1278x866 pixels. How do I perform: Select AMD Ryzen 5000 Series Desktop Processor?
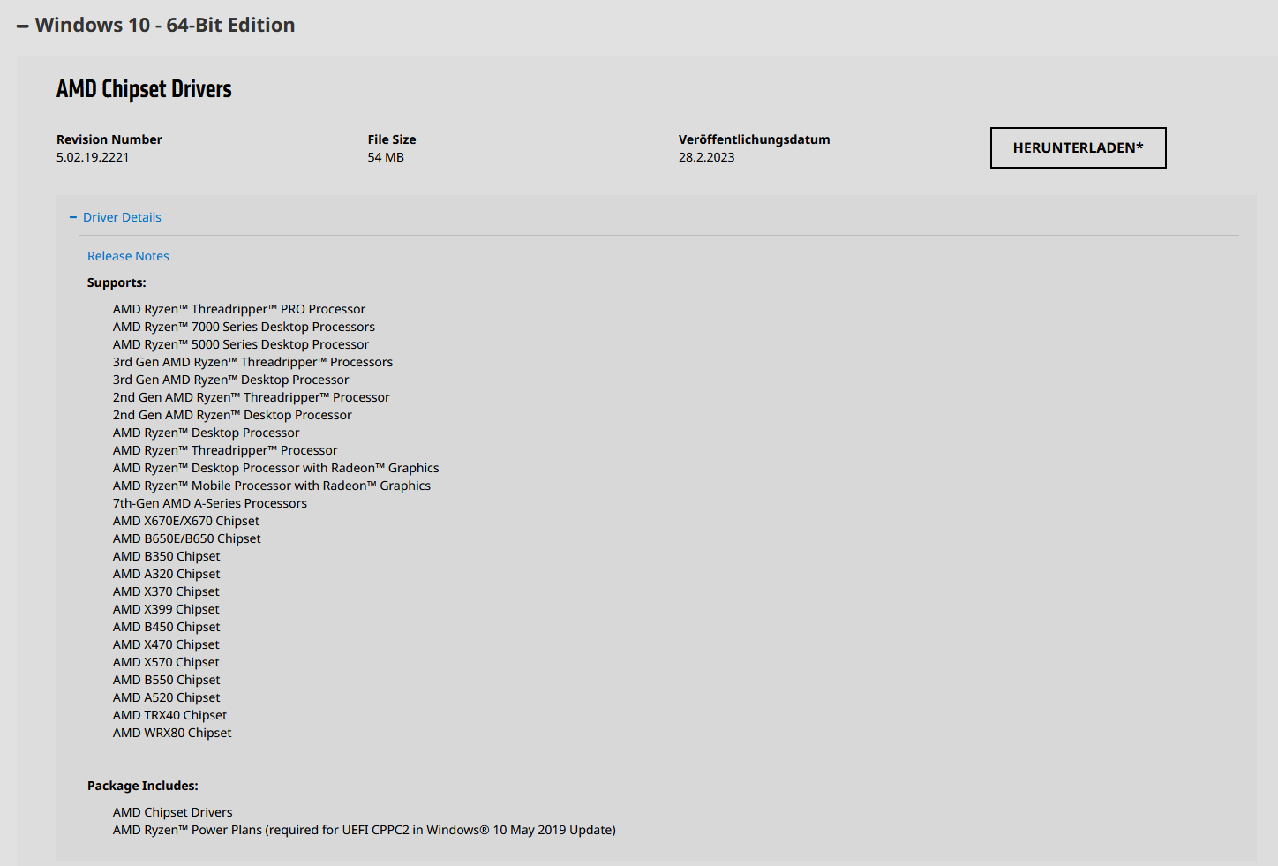[241, 344]
